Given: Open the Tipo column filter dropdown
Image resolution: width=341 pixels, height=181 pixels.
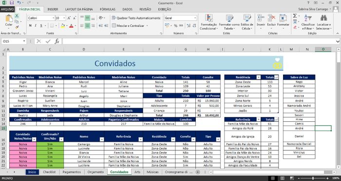Looking at the screenshot, I should [x=218, y=139].
